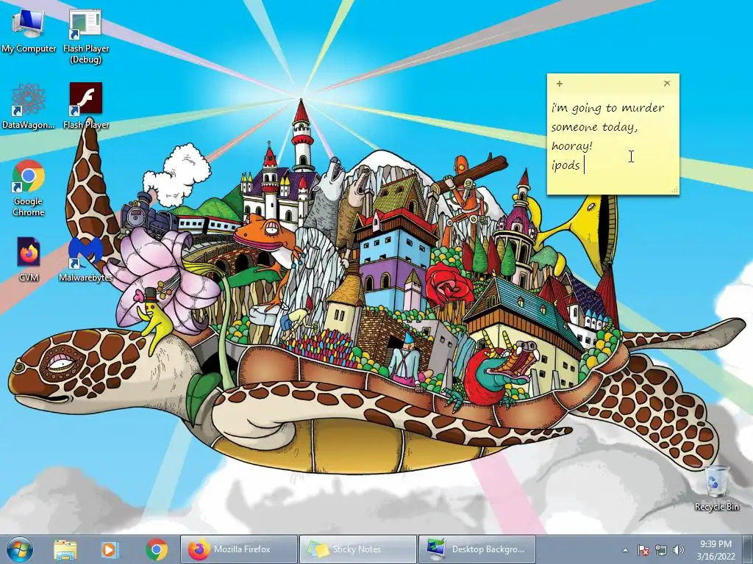Screen dimensions: 753x564
Task: Switch to the Mozilla Firefox taskbar window
Action: coord(239,549)
